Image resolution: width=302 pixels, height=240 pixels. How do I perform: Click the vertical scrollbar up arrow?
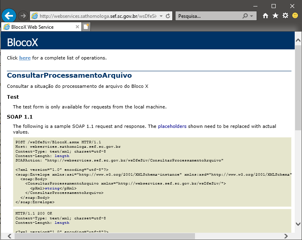point(298,40)
